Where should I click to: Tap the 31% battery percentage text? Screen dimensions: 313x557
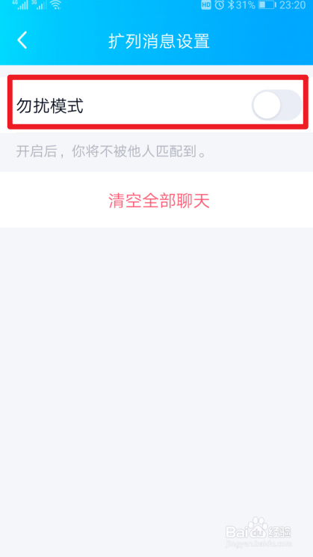244,5
